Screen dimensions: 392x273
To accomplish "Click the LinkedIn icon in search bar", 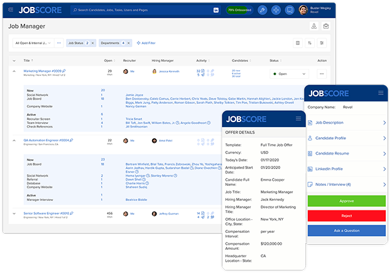I will pos(216,10).
